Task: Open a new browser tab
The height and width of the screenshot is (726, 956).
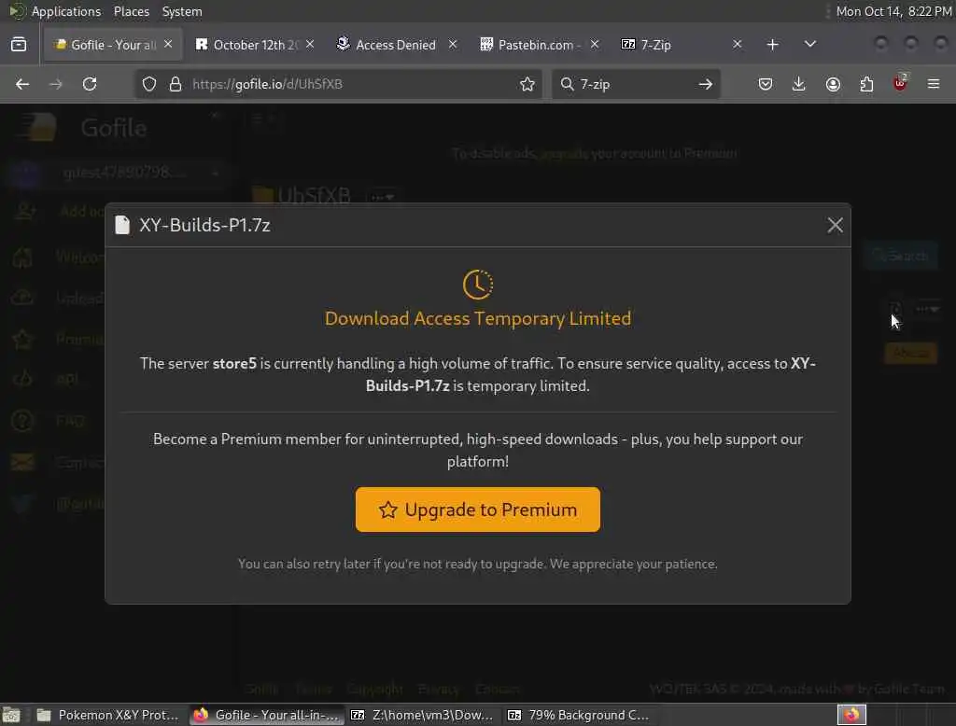Action: point(772,45)
